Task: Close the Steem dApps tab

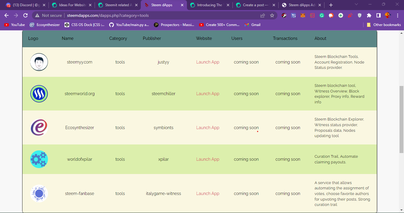Action: tap(182, 5)
